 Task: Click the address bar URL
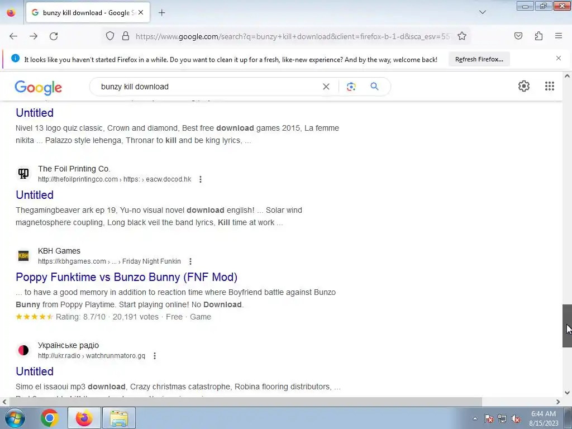click(x=293, y=36)
